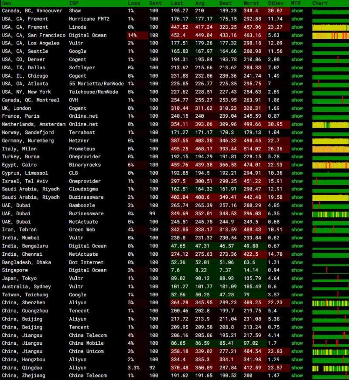Viewport: 349px width, 380px height.
Task: Select '55 Marietta/RamNode' ISP cell
Action: pos(96,84)
